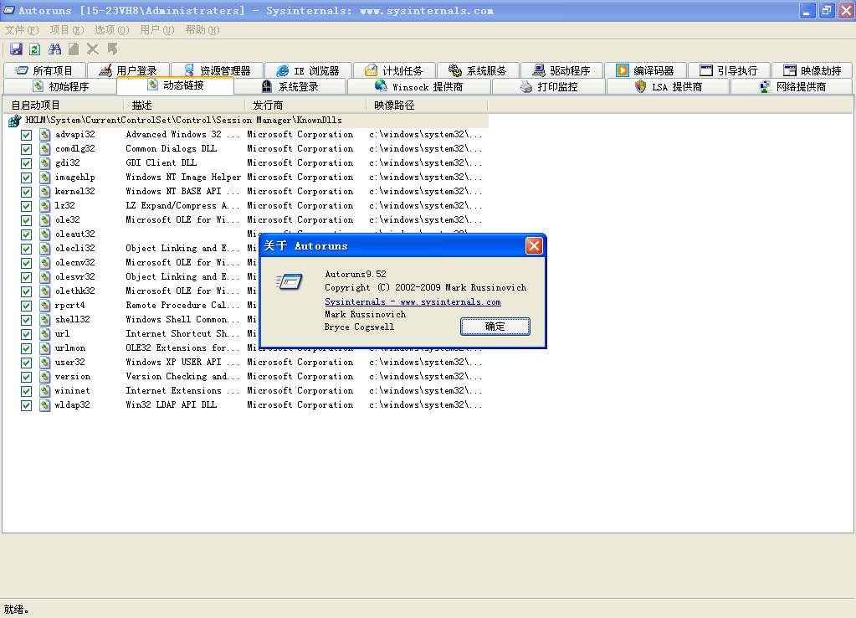Image resolution: width=856 pixels, height=618 pixels.
Task: Switch to the 计划任务 tab
Action: 394,70
